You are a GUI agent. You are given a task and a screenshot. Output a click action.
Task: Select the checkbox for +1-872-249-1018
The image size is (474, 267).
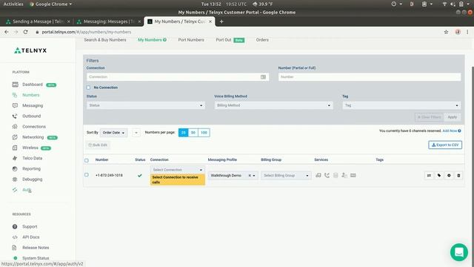[87, 175]
